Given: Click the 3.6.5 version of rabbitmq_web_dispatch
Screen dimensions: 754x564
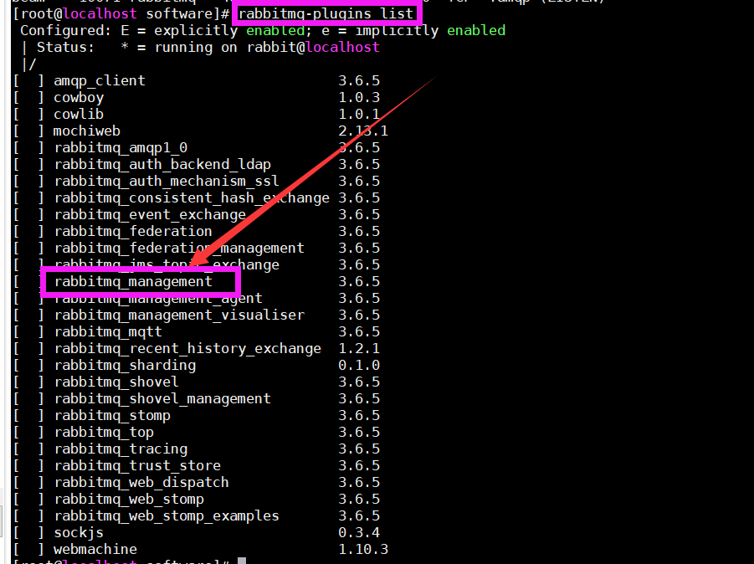Looking at the screenshot, I should click(x=359, y=482).
